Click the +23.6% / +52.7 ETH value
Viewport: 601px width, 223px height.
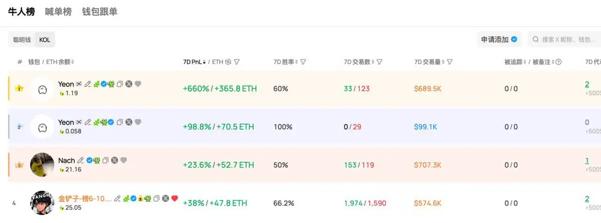(218, 165)
